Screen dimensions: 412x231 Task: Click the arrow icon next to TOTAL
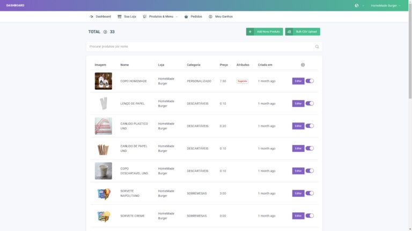[105, 32]
